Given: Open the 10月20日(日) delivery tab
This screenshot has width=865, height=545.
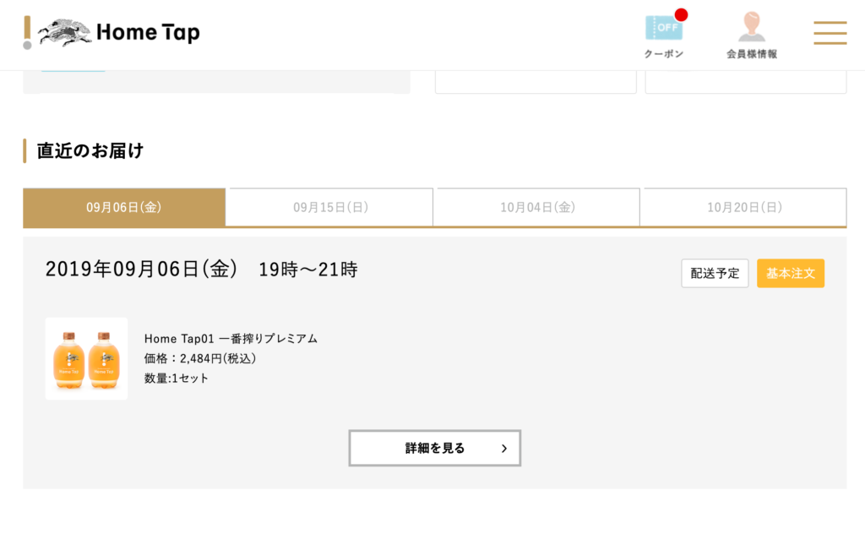Looking at the screenshot, I should coord(744,207).
